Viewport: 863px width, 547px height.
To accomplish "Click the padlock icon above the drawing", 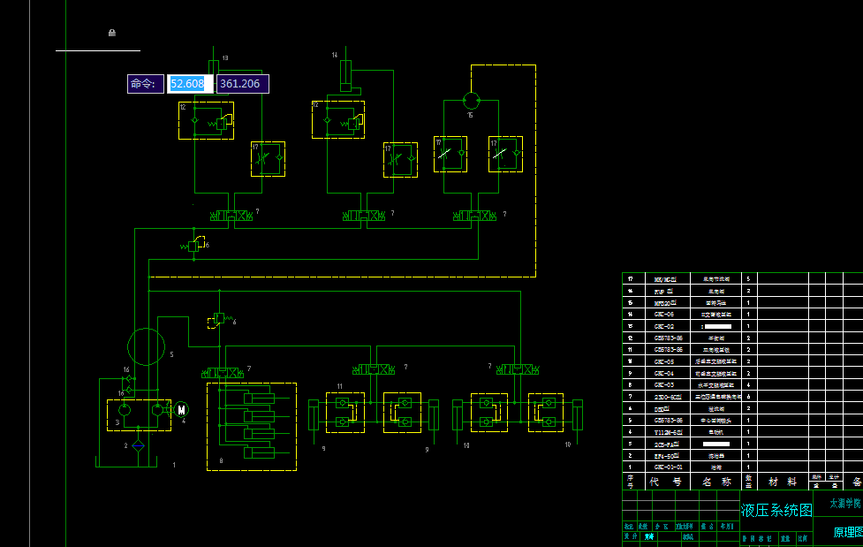I will (112, 33).
